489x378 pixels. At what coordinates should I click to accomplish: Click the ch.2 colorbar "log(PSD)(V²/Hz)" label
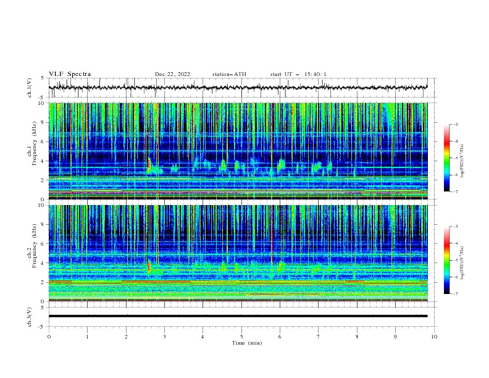click(462, 263)
